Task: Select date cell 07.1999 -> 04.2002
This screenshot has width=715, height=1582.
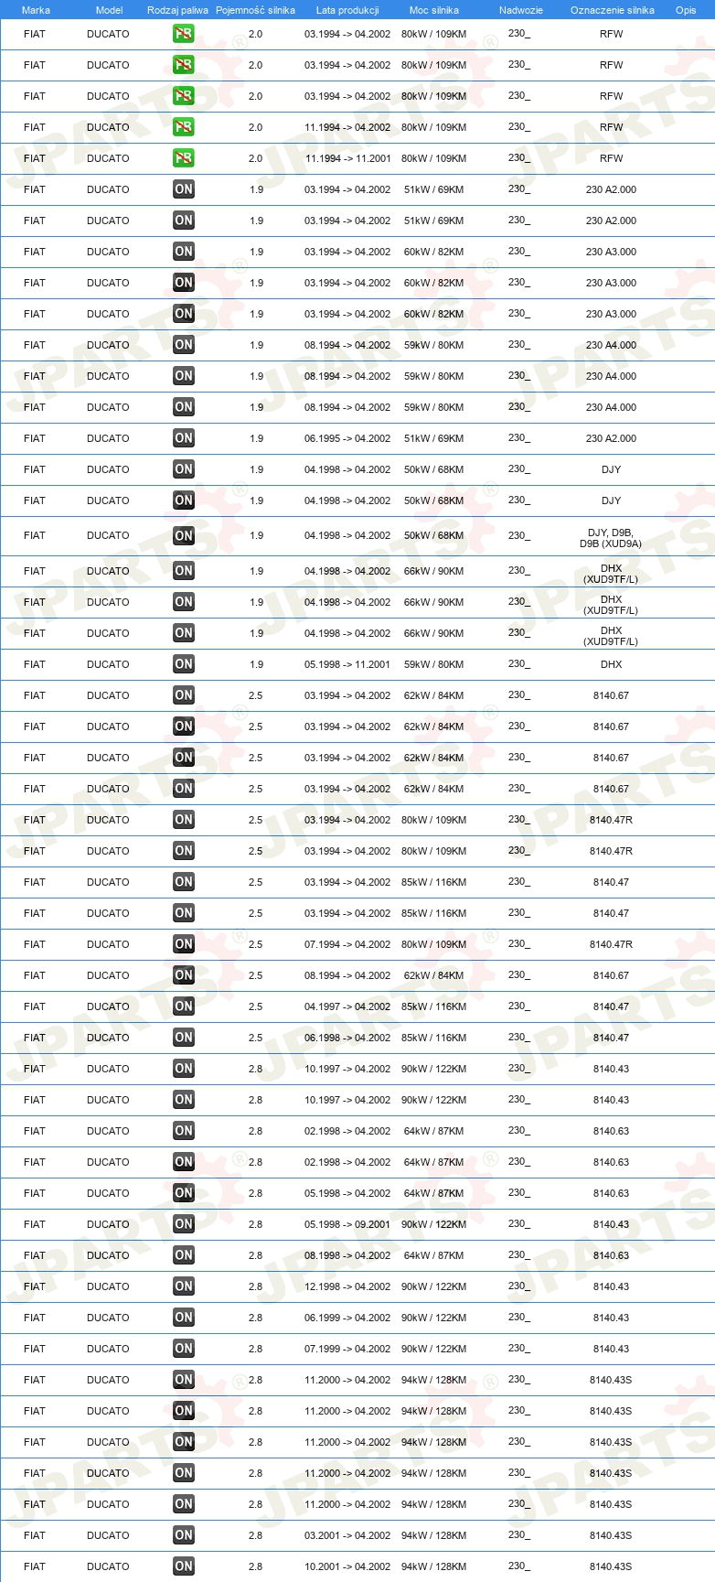Action: (x=347, y=1349)
